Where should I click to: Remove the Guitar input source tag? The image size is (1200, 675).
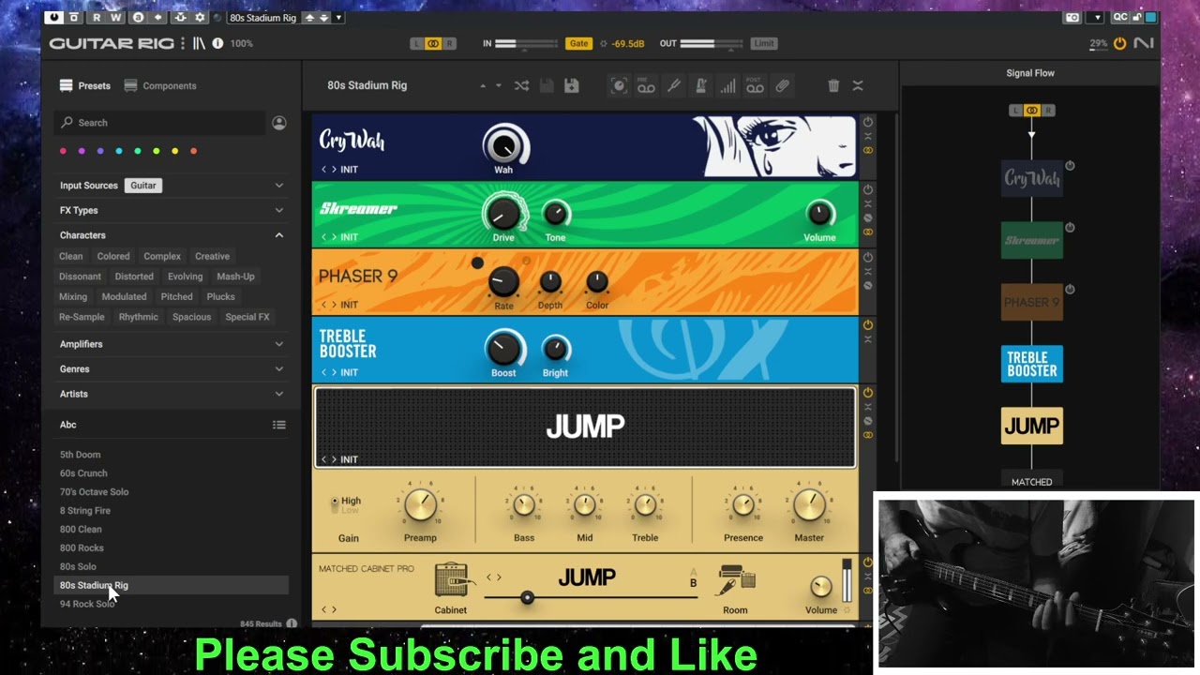(x=143, y=186)
